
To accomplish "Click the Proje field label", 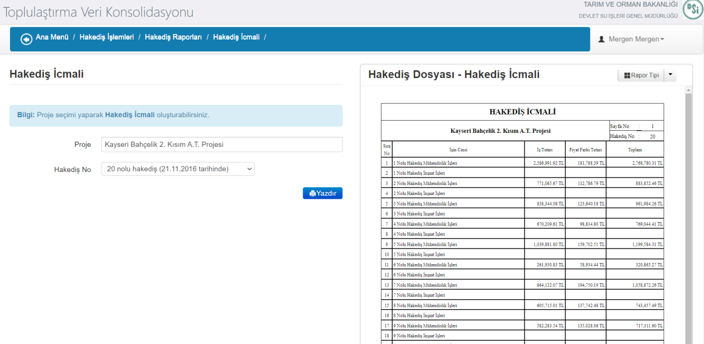I will (82, 145).
